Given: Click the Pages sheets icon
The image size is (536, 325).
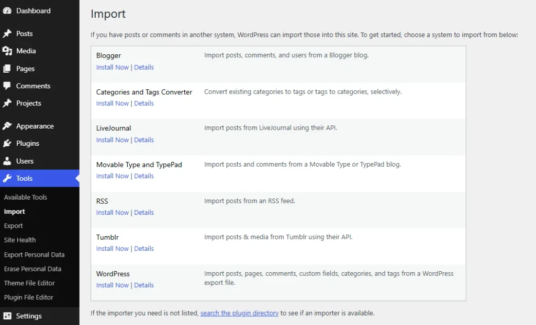Looking at the screenshot, I should [7, 68].
